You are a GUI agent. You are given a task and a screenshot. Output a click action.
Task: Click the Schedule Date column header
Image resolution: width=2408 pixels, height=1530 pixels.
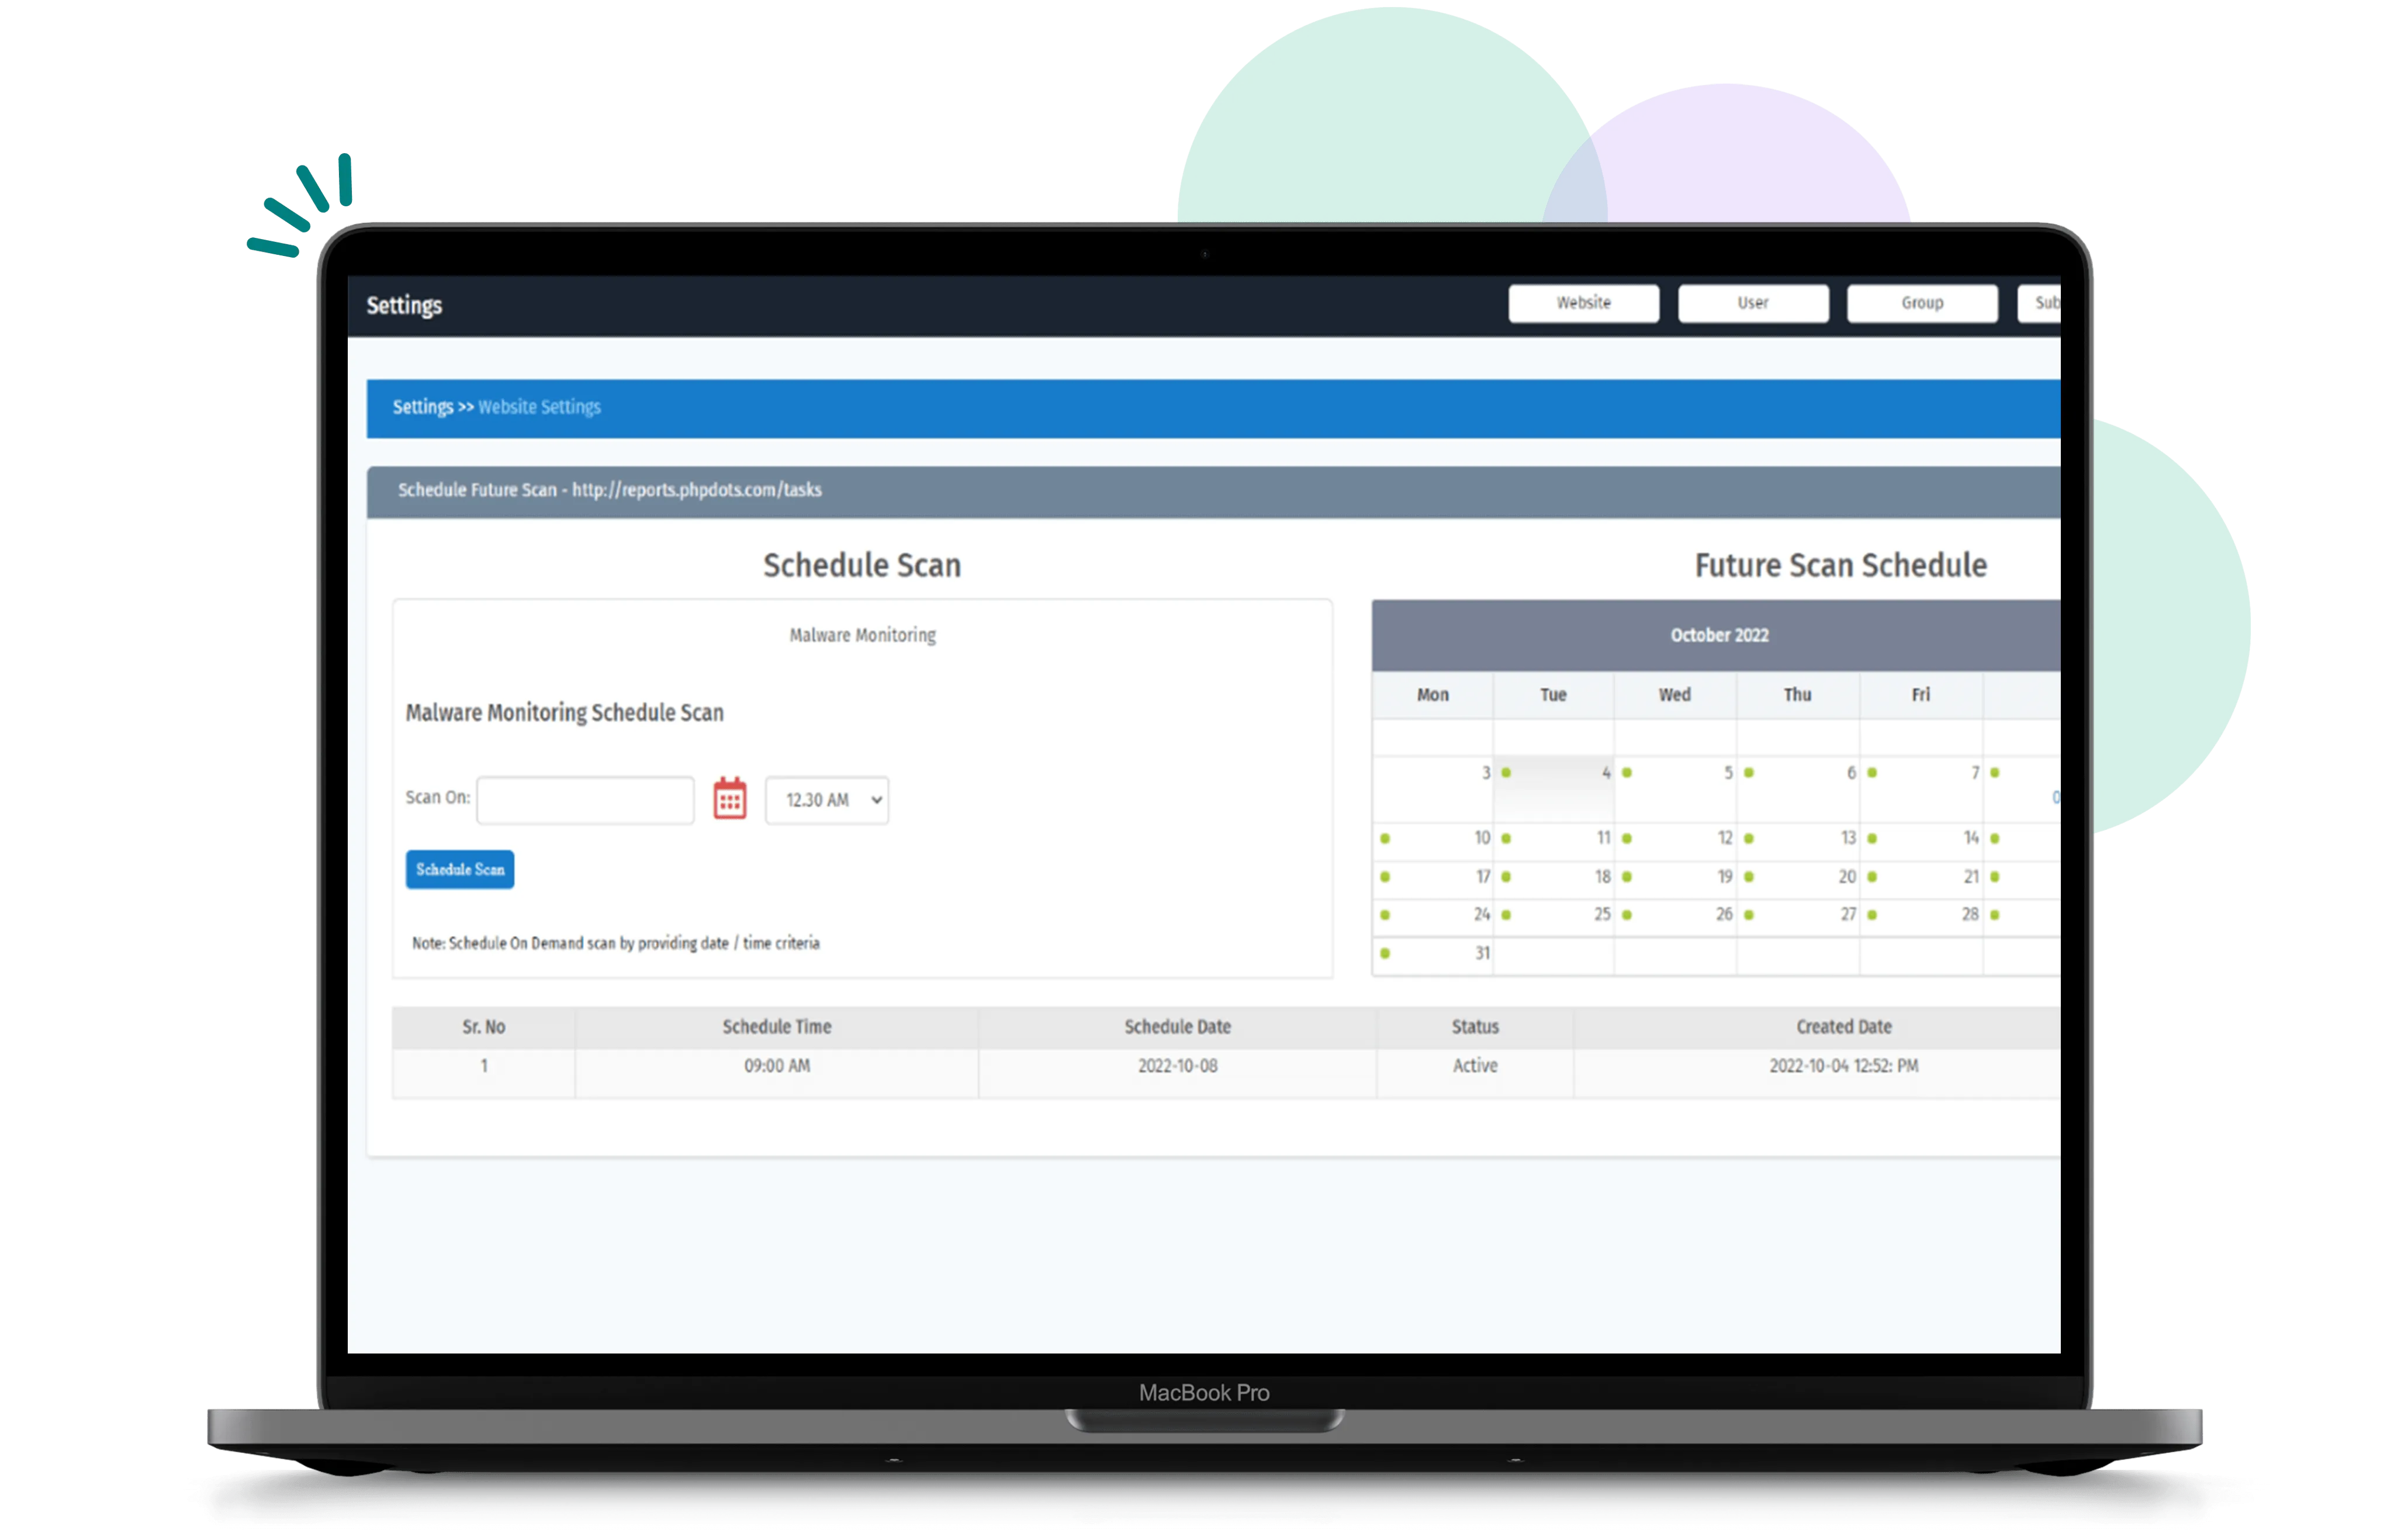click(x=1177, y=1027)
